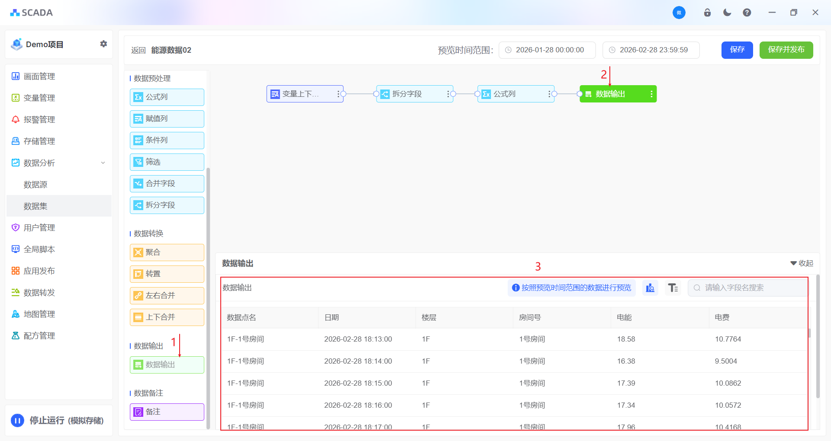Open three-dot menu on 拆分字段 node

tap(448, 94)
